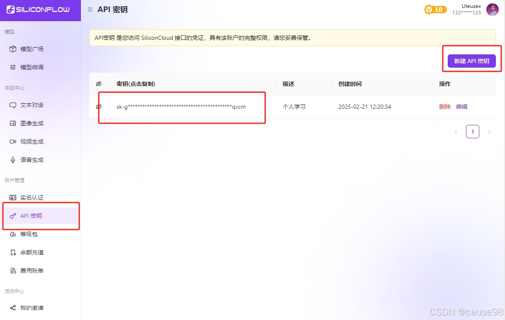Click the 语音生成 microphone icon
Screen dimensions: 505x320
click(13, 160)
